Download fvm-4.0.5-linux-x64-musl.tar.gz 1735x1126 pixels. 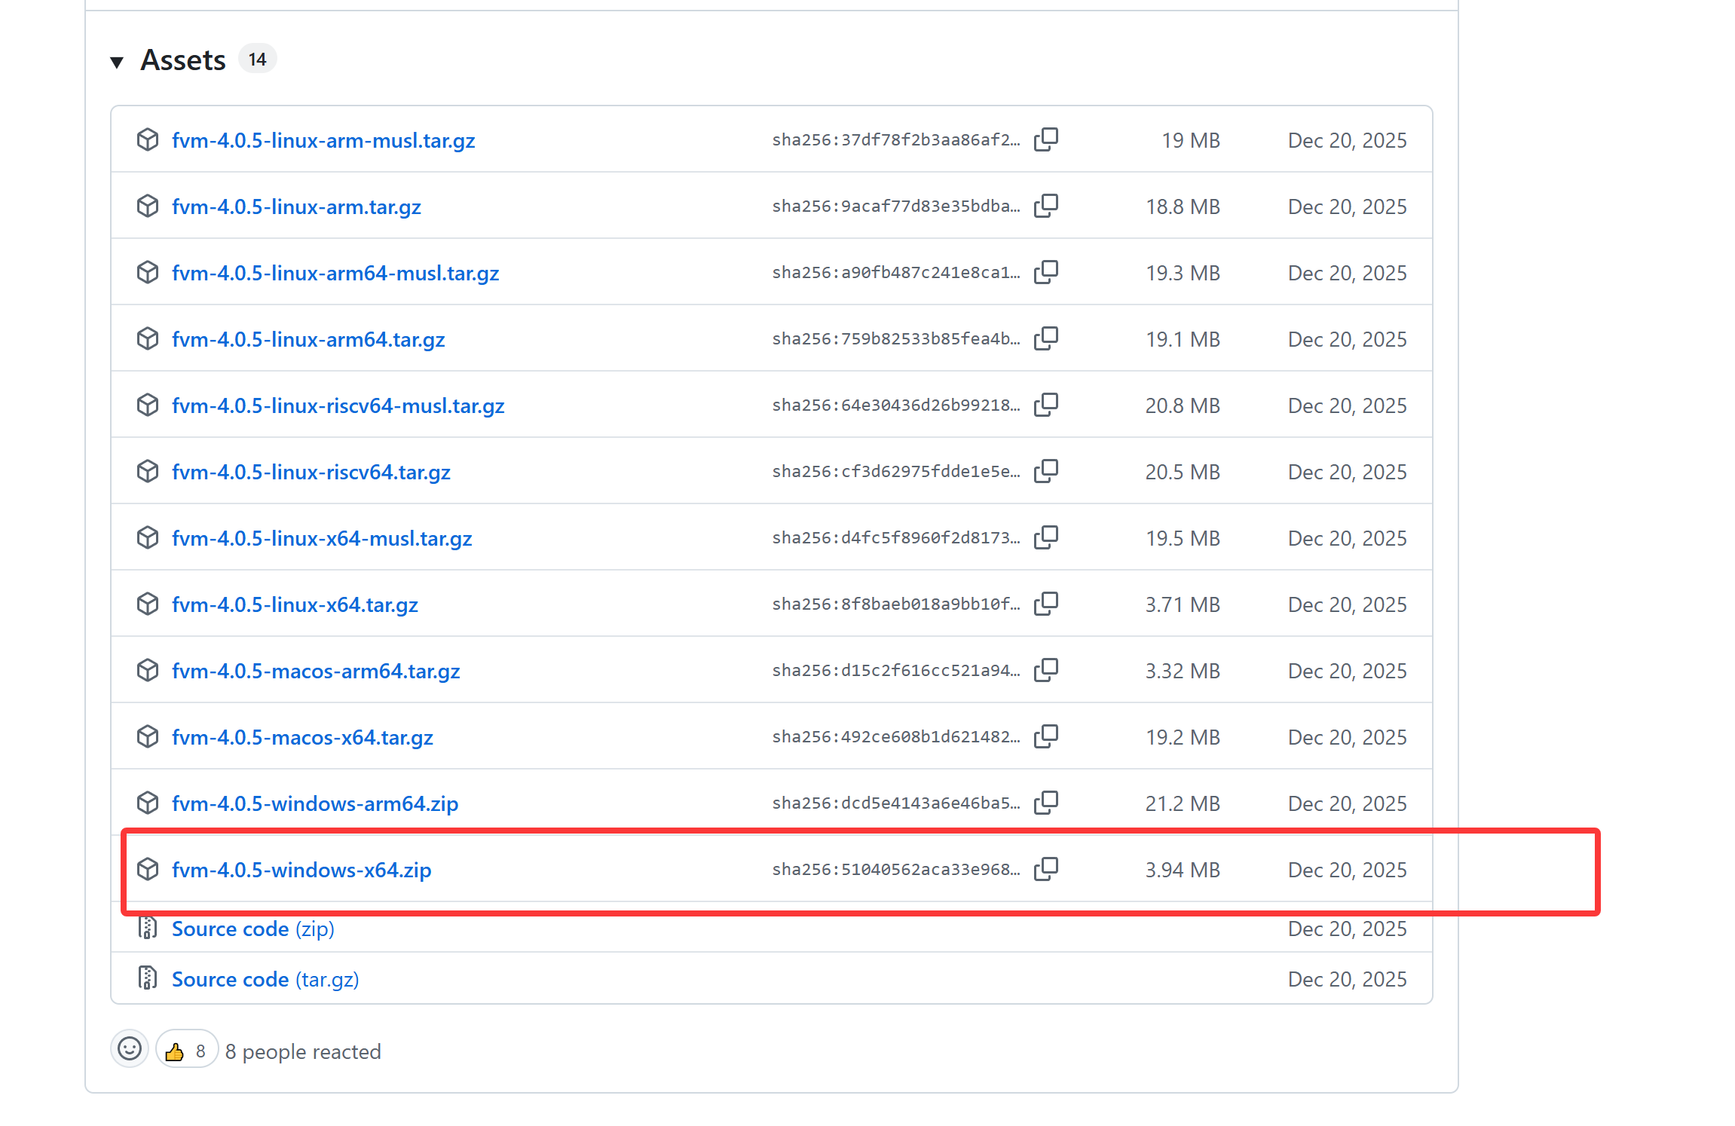322,538
